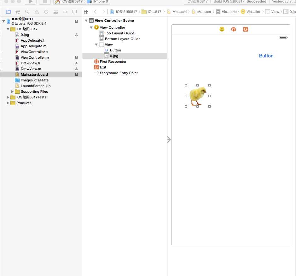Select DrawView.h file
Screen dimensions: 296x276
pos(30,63)
